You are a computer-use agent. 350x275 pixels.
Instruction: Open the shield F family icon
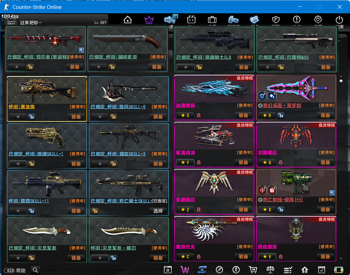276,20
